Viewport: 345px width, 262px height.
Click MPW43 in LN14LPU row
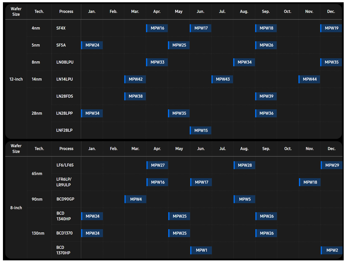click(x=222, y=79)
